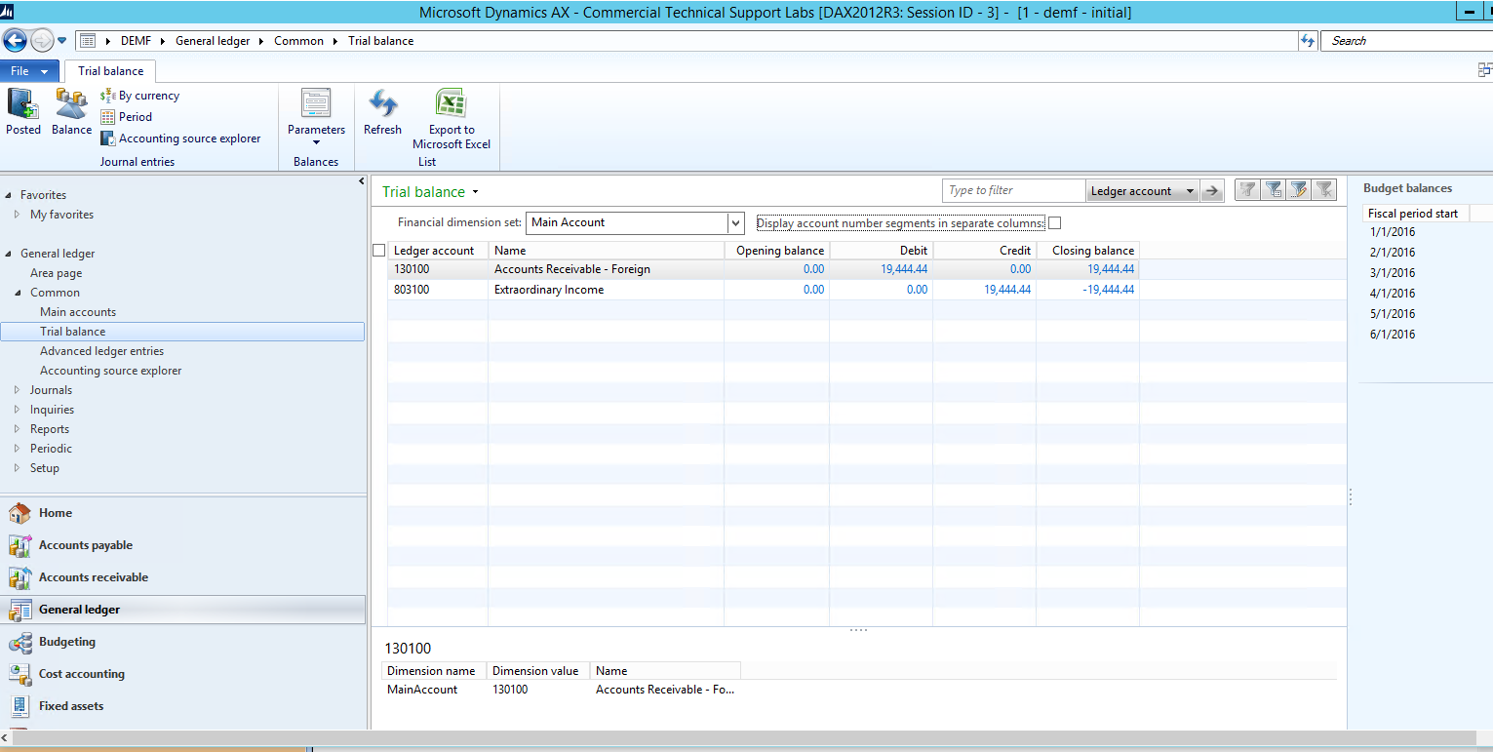Open the Financial dimension set dropdown
The width and height of the screenshot is (1493, 752).
point(735,223)
